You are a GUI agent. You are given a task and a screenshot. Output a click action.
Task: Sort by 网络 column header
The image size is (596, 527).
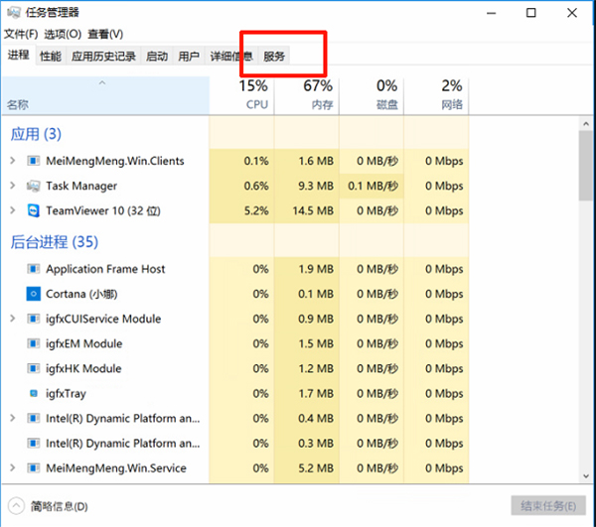436,95
